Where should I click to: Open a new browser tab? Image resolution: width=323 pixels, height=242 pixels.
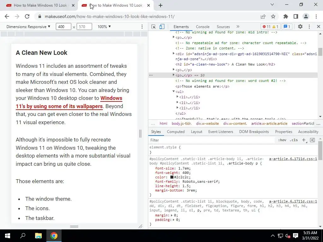pos(161,5)
